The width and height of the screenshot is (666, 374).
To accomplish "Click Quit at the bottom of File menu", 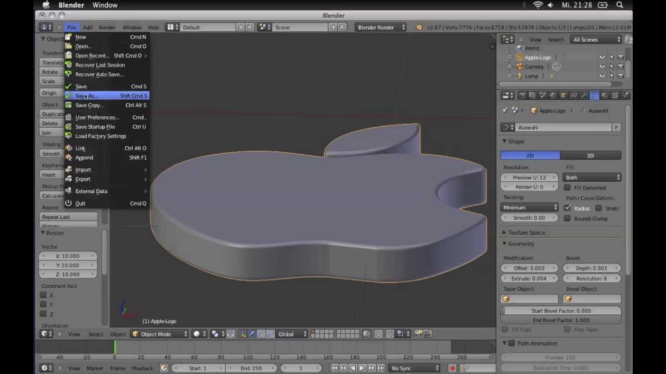I will [x=107, y=204].
